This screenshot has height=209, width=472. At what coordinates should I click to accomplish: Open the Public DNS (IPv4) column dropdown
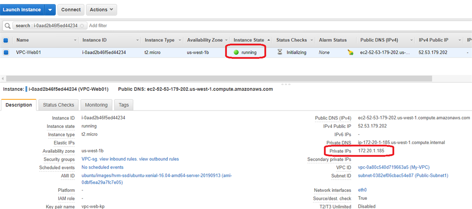411,41
